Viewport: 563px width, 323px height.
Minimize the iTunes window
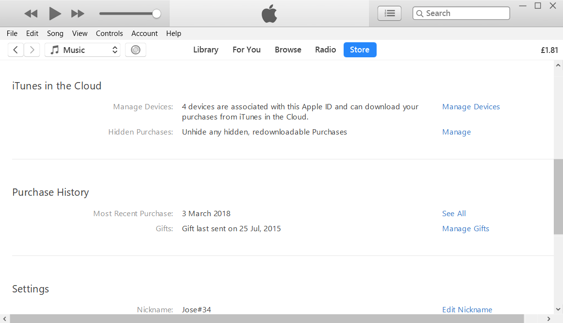(x=523, y=6)
